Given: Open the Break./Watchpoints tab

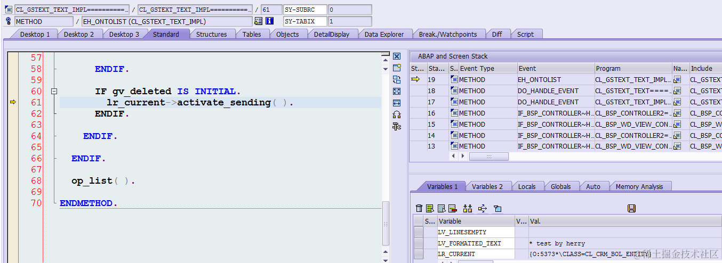Looking at the screenshot, I should point(448,34).
